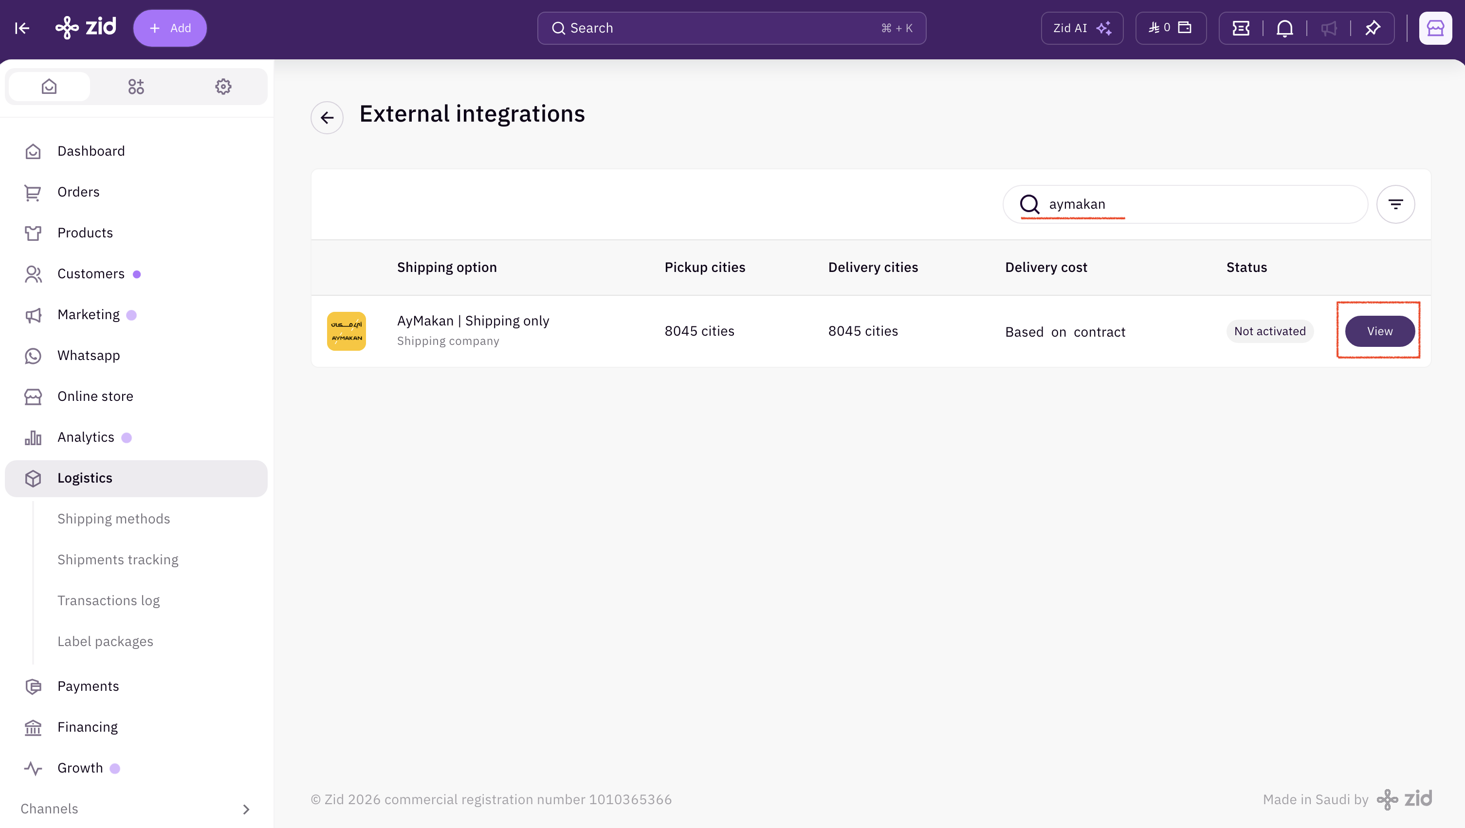Open Orders section
Viewport: 1465px width, 828px height.
[136, 192]
